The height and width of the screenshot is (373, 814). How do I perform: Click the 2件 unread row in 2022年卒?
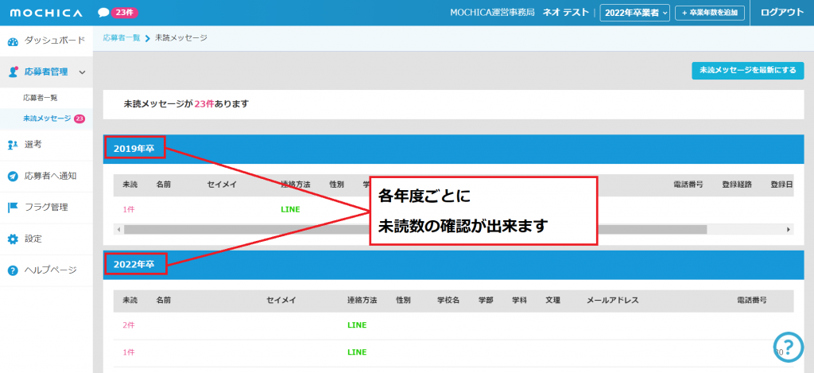point(129,325)
